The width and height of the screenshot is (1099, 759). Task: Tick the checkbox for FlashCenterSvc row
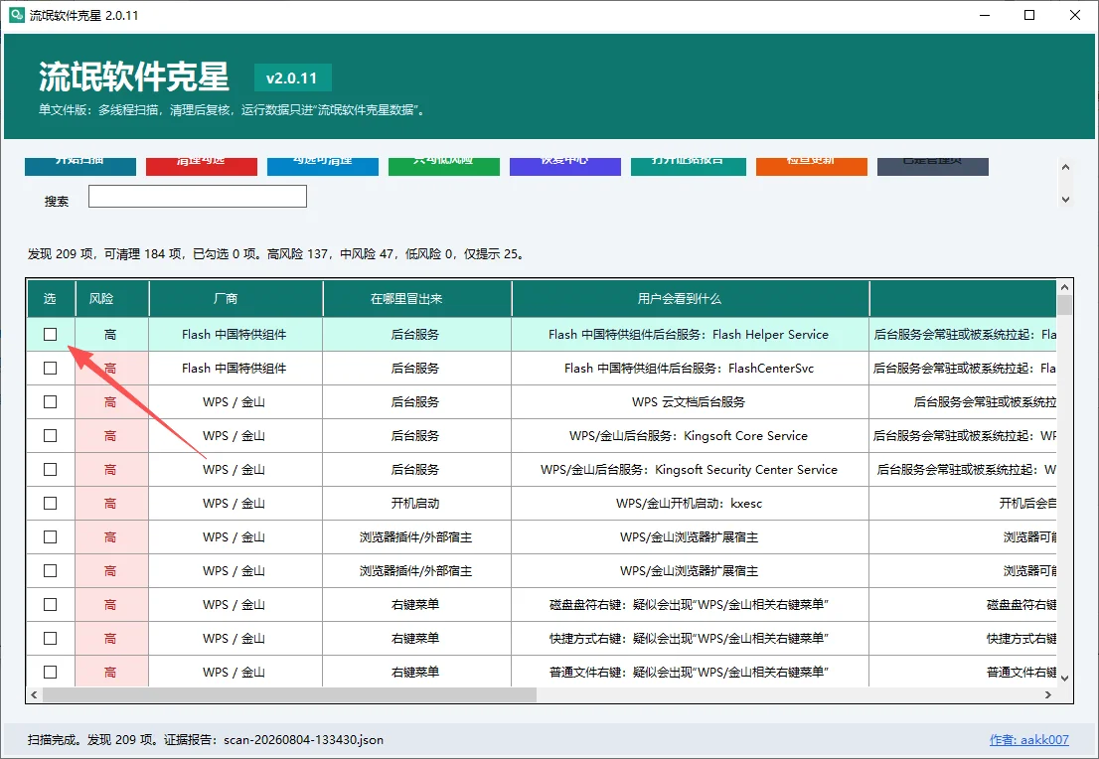click(50, 368)
